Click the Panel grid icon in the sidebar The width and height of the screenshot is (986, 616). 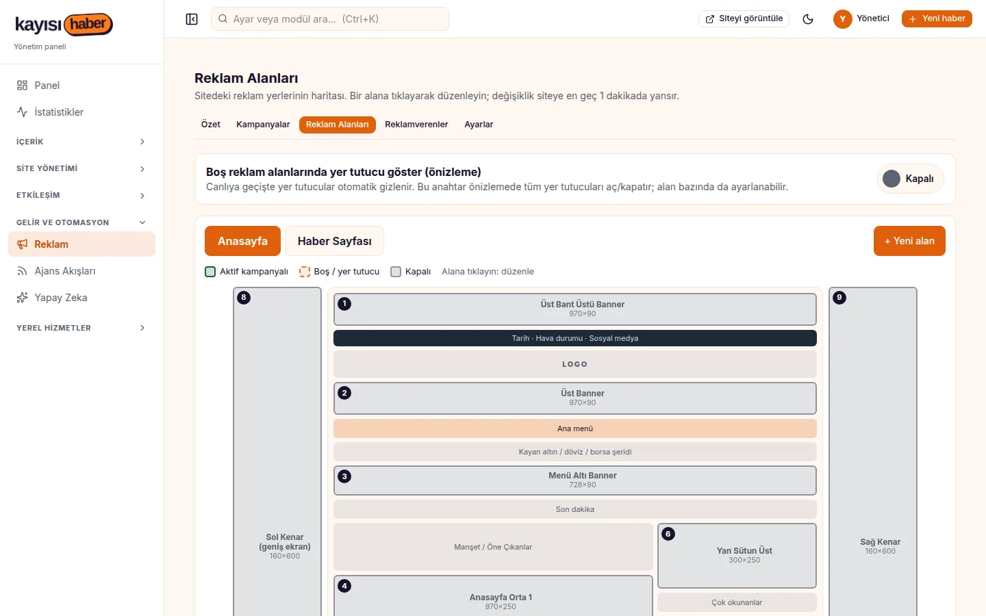[22, 86]
